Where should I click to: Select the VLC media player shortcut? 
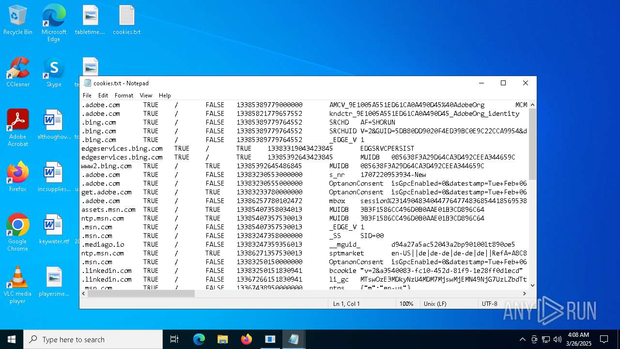click(x=18, y=285)
